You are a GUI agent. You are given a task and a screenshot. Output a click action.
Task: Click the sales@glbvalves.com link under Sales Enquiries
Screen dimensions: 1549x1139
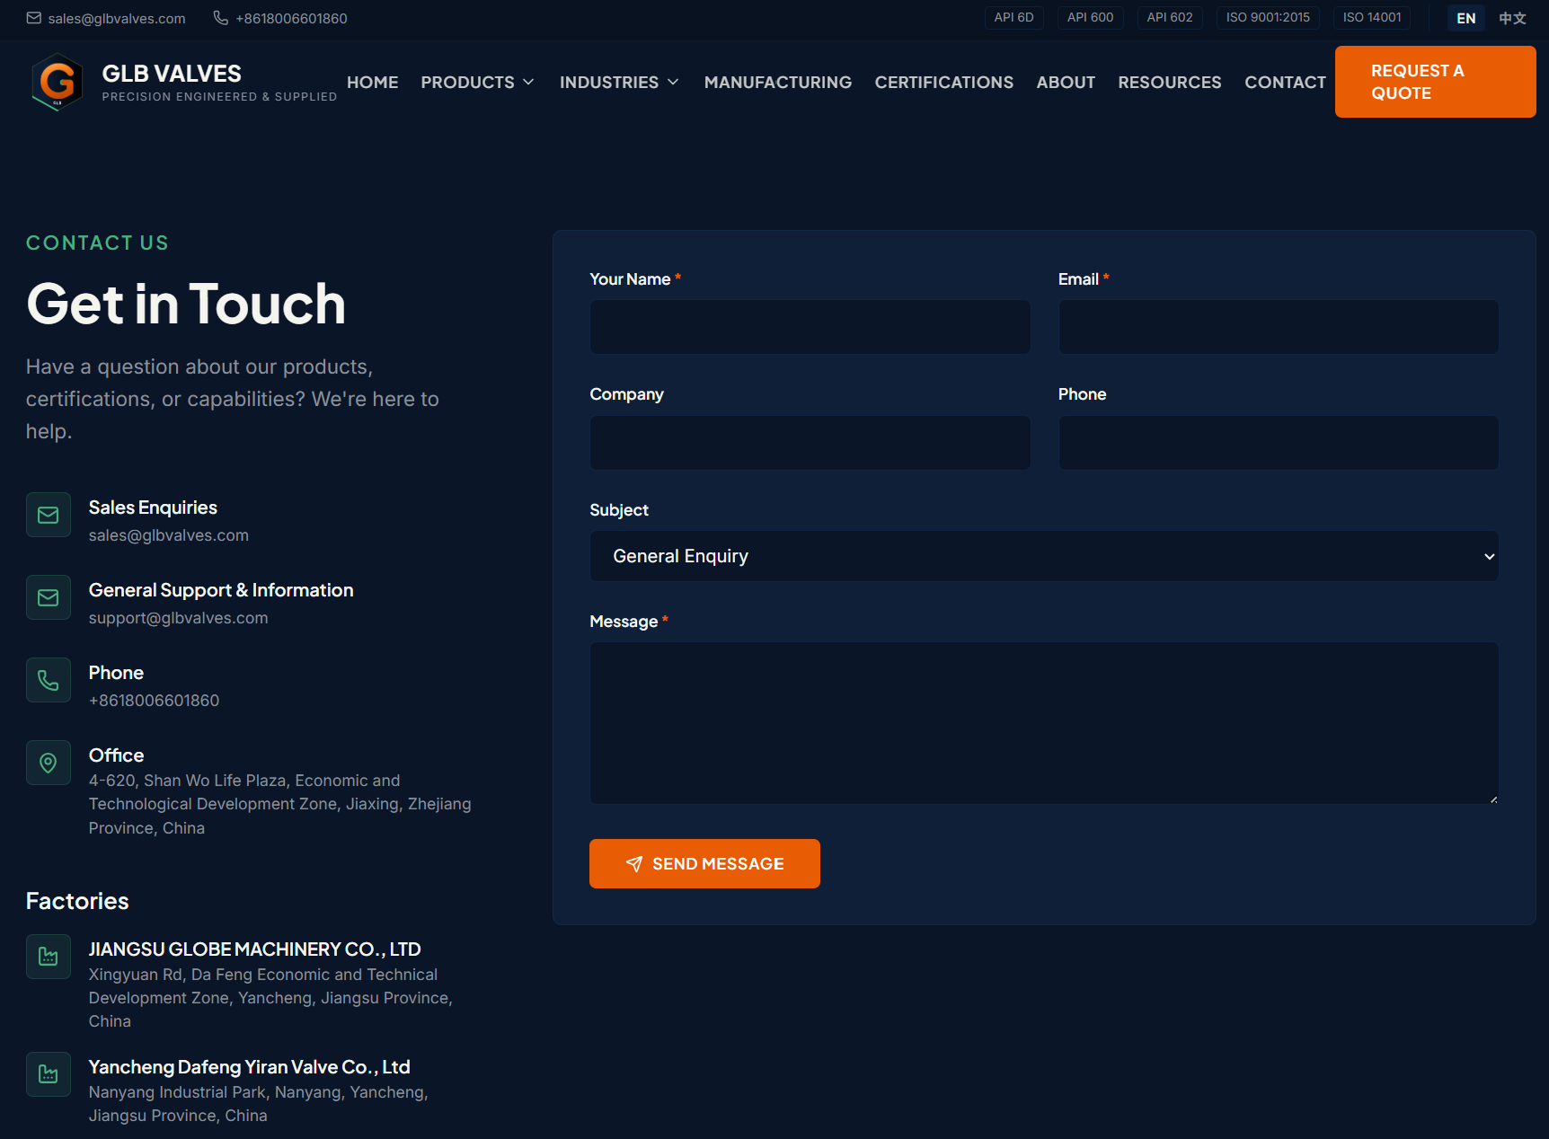[169, 535]
